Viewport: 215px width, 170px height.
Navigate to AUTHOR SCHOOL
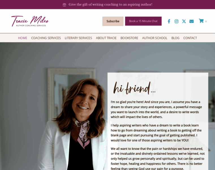[155, 38]
